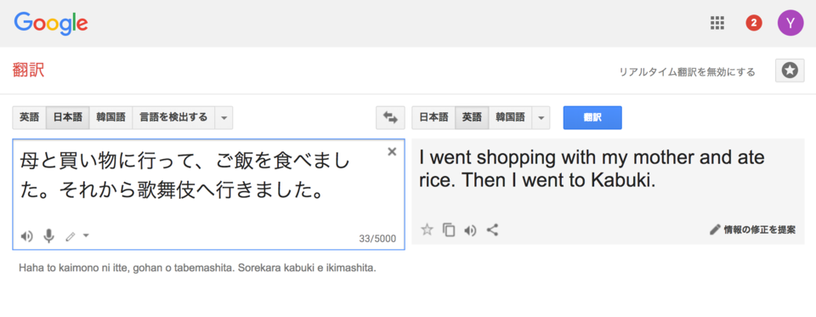Clear the source text with X

point(392,151)
